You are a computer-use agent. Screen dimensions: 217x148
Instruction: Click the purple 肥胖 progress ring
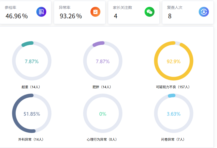103,61
